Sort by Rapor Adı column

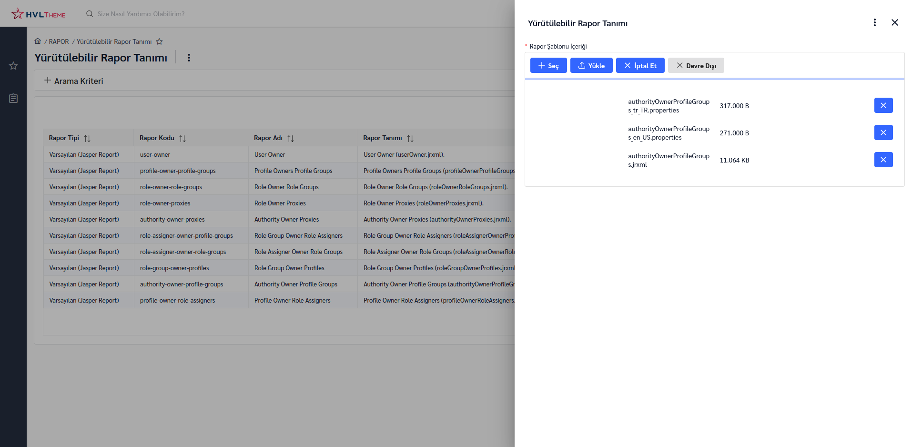[x=291, y=138]
